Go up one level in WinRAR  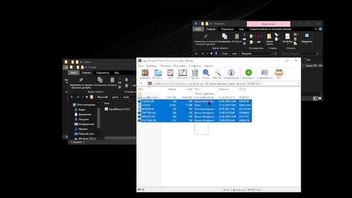(141, 84)
